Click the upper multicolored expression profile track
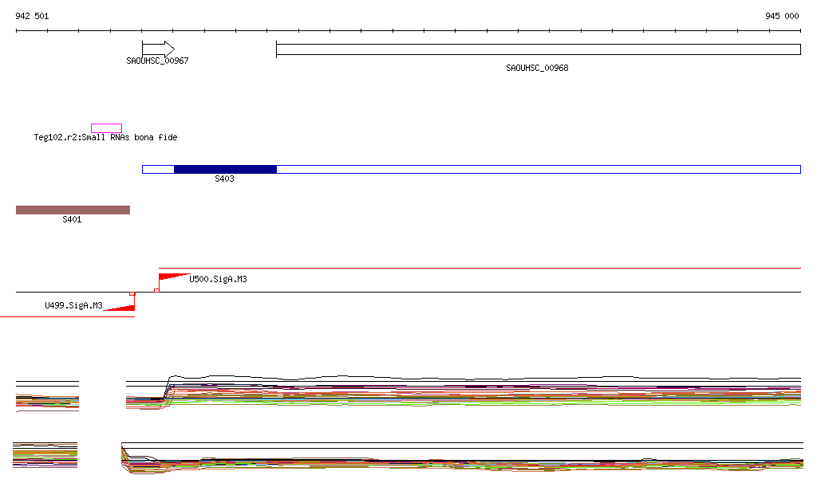817x487 pixels. click(479, 392)
